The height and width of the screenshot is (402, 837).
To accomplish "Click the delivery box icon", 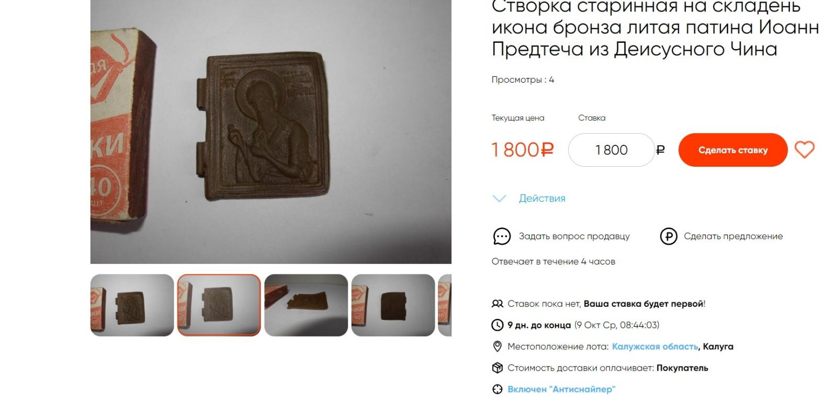I will click(497, 368).
